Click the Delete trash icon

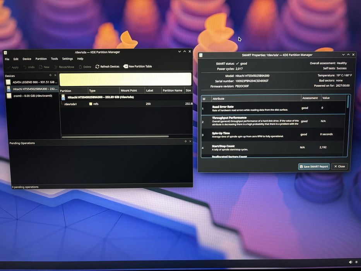(80, 67)
